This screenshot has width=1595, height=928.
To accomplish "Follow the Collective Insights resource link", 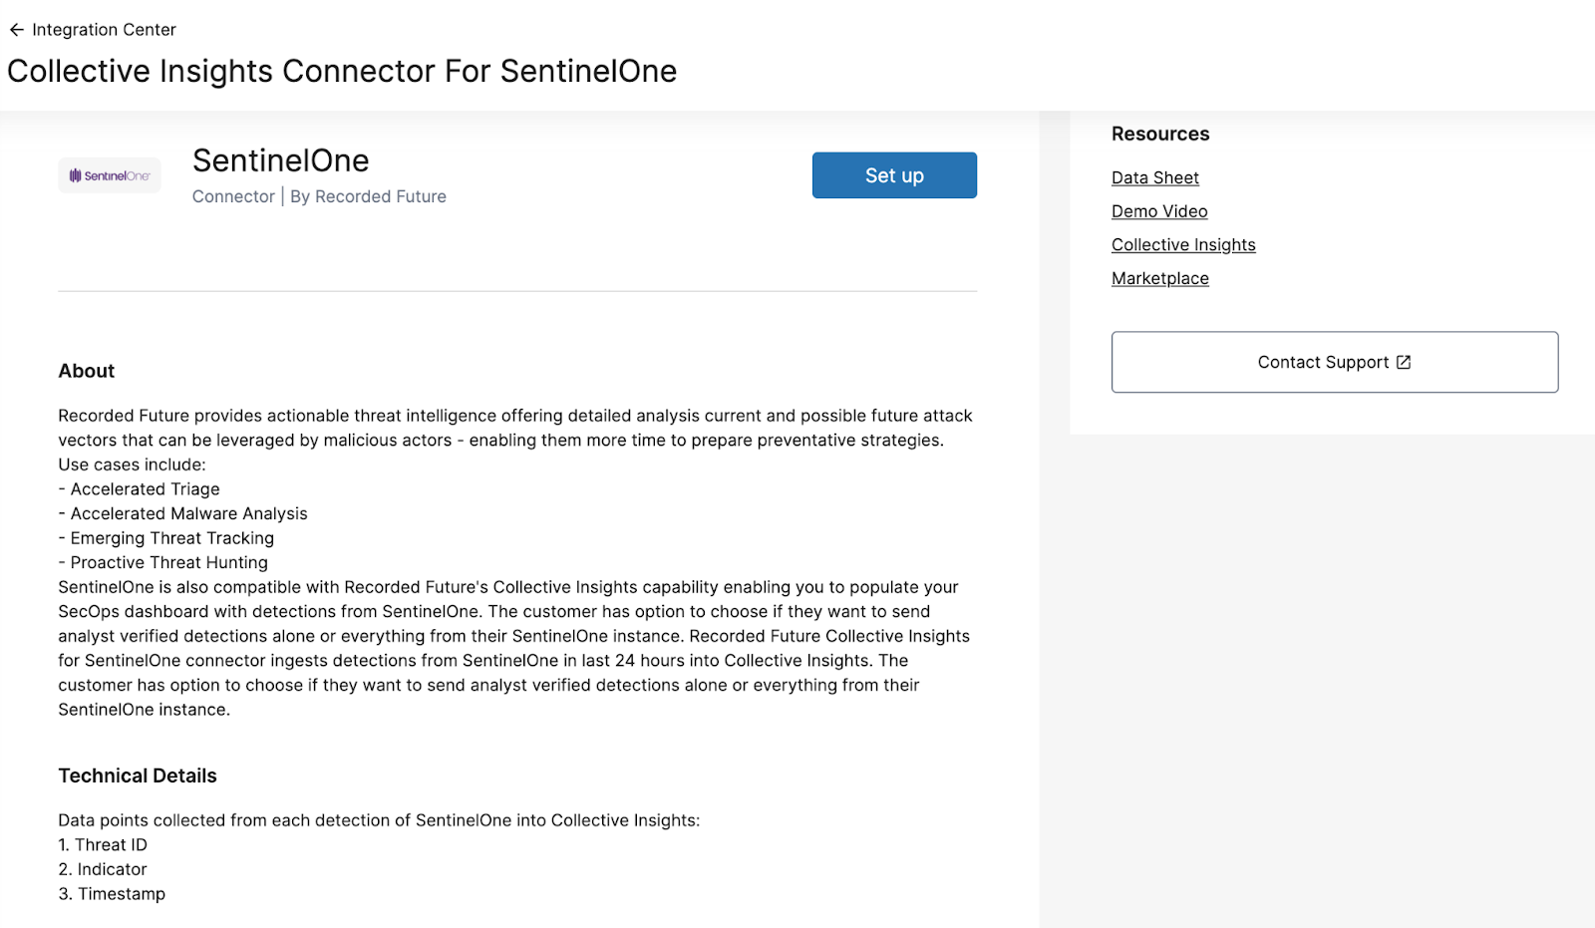I will pyautogui.click(x=1183, y=245).
